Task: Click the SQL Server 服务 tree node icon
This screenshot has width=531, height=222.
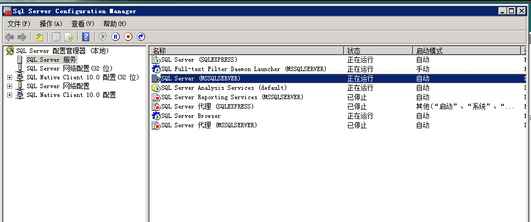Action: [x=20, y=60]
